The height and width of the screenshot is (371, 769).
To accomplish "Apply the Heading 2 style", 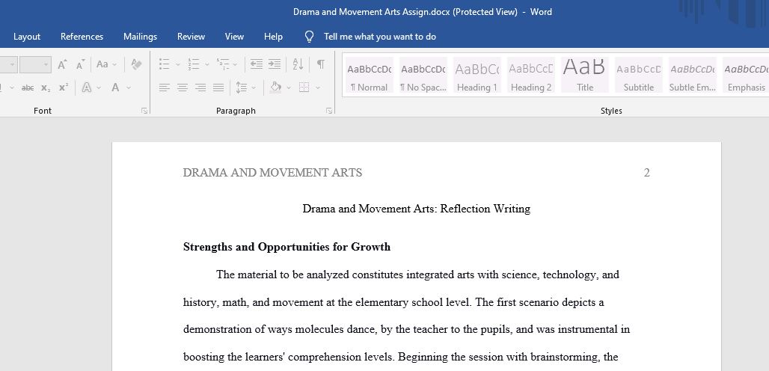I will point(531,75).
